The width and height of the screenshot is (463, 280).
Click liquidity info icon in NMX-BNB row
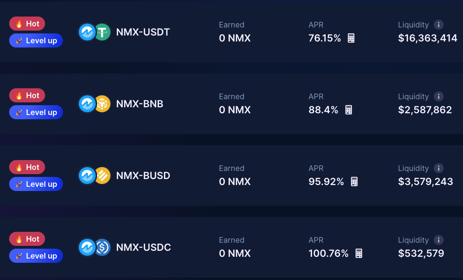click(438, 96)
